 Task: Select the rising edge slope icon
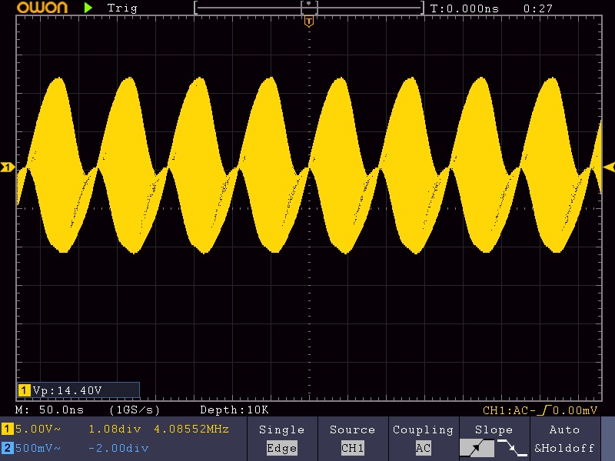tap(477, 448)
